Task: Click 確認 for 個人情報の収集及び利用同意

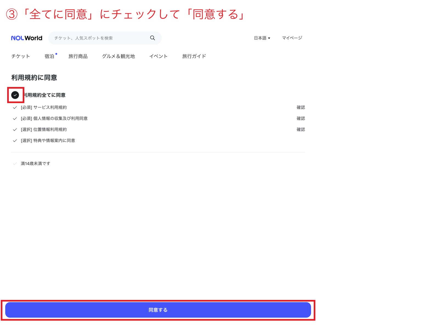Action: coord(301,118)
